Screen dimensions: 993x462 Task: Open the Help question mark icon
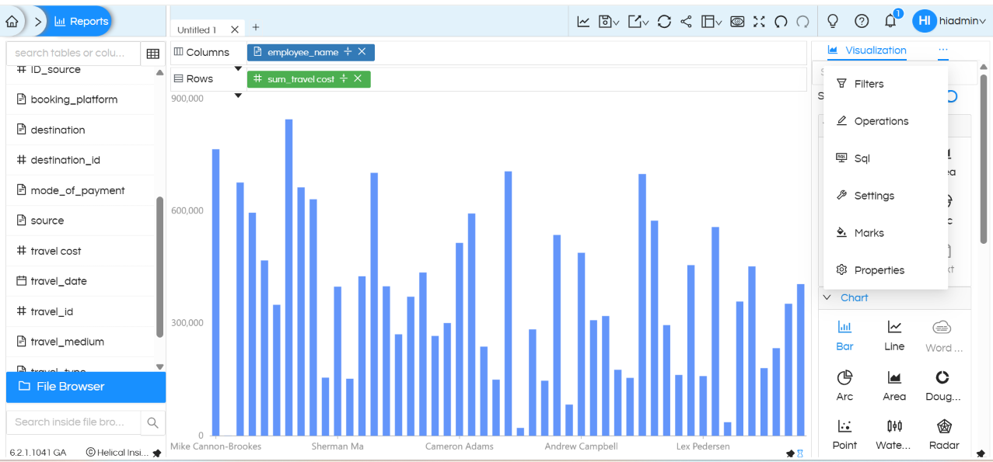coord(862,21)
